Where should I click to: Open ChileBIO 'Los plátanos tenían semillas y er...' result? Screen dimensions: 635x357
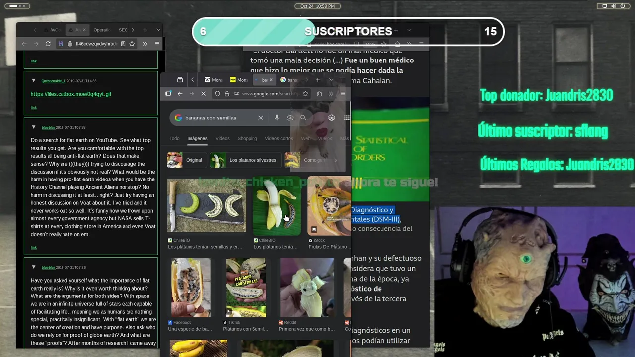pyautogui.click(x=205, y=247)
